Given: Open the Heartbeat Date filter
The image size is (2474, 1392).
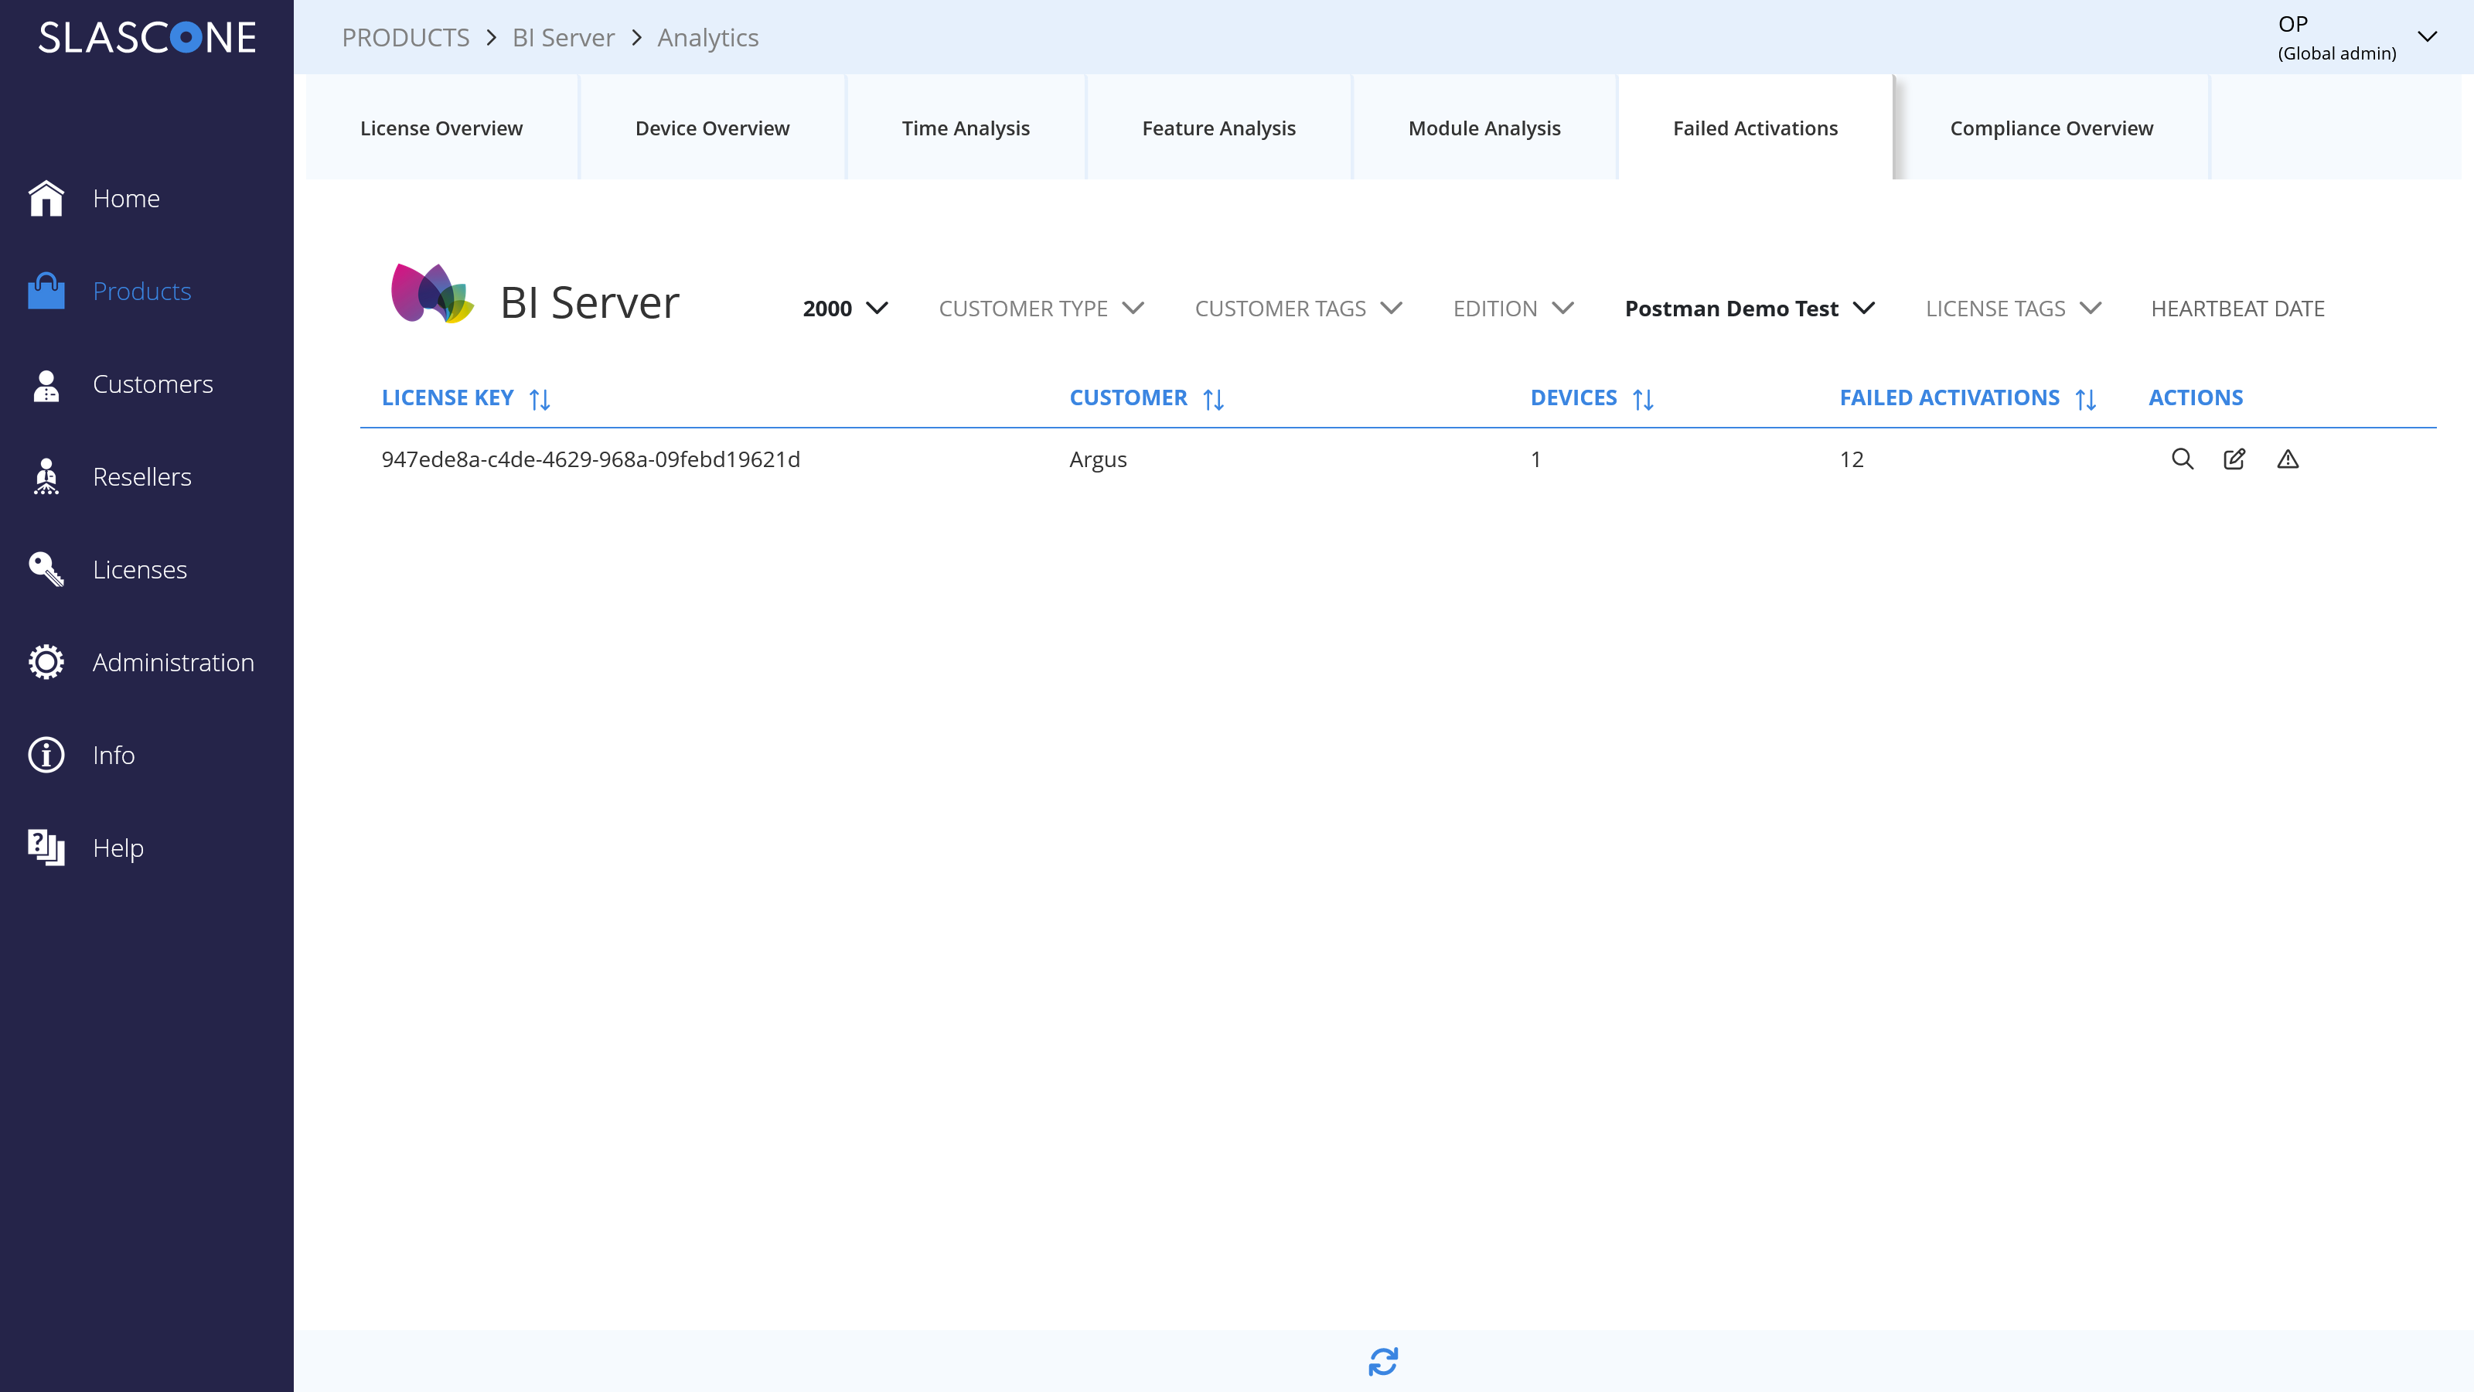Looking at the screenshot, I should pyautogui.click(x=2237, y=309).
